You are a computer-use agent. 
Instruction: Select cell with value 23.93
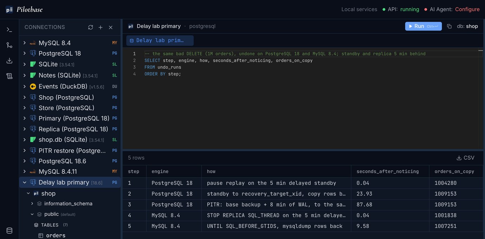pyautogui.click(x=390, y=194)
